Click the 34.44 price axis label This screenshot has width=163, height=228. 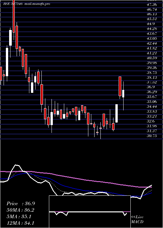point(152,107)
